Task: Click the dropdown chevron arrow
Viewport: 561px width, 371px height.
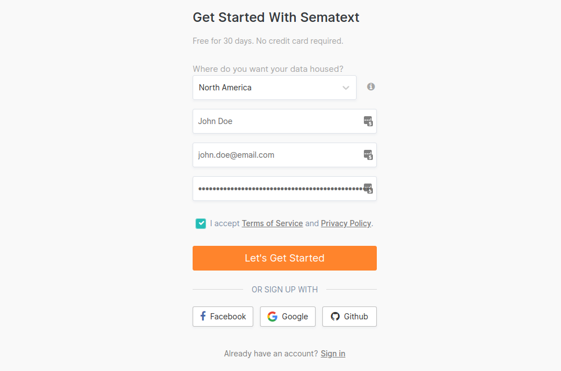Action: (x=345, y=88)
